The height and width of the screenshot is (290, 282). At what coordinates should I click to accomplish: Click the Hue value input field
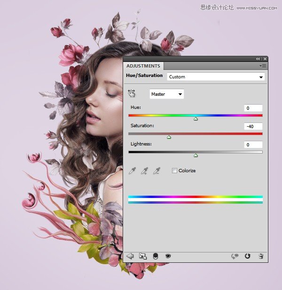click(253, 108)
